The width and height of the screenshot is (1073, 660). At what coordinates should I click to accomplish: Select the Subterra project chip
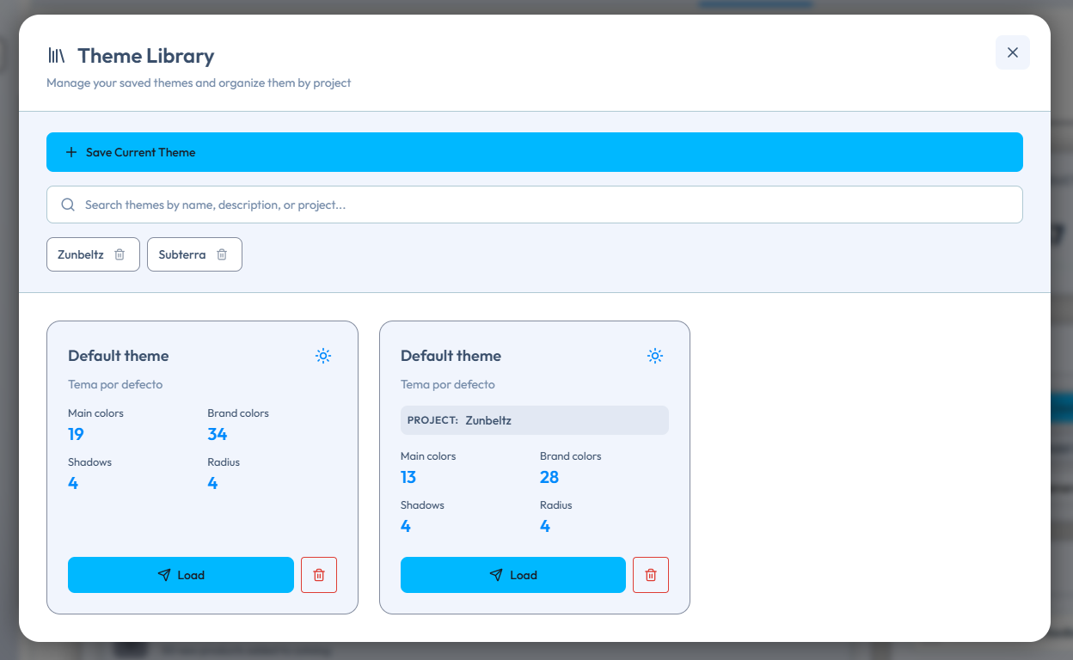pos(181,254)
